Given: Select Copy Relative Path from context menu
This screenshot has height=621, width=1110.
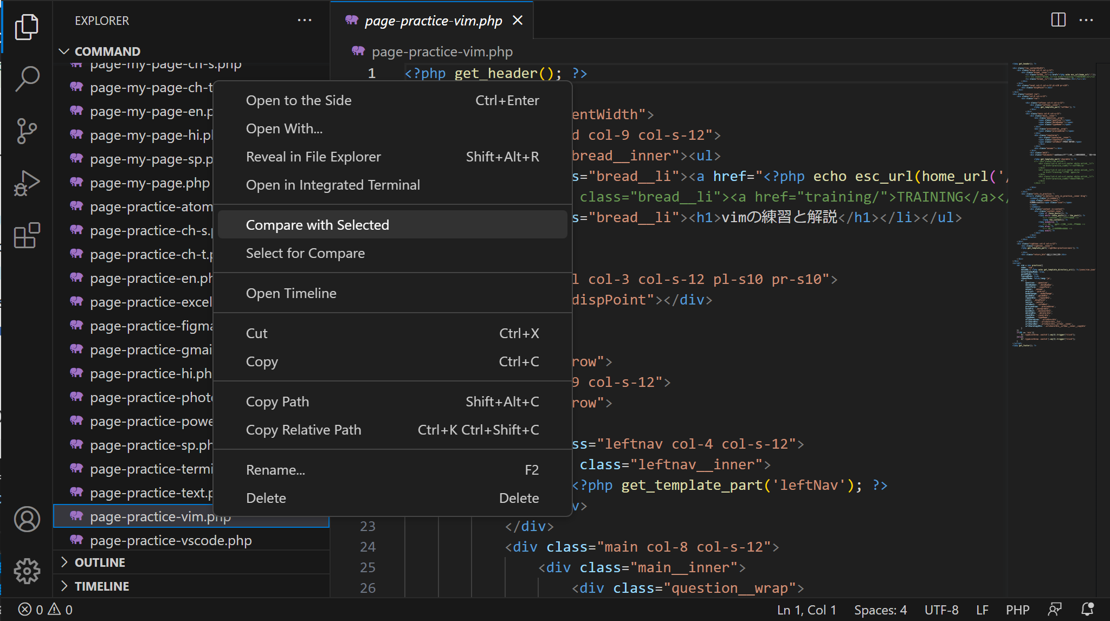Looking at the screenshot, I should pyautogui.click(x=303, y=430).
